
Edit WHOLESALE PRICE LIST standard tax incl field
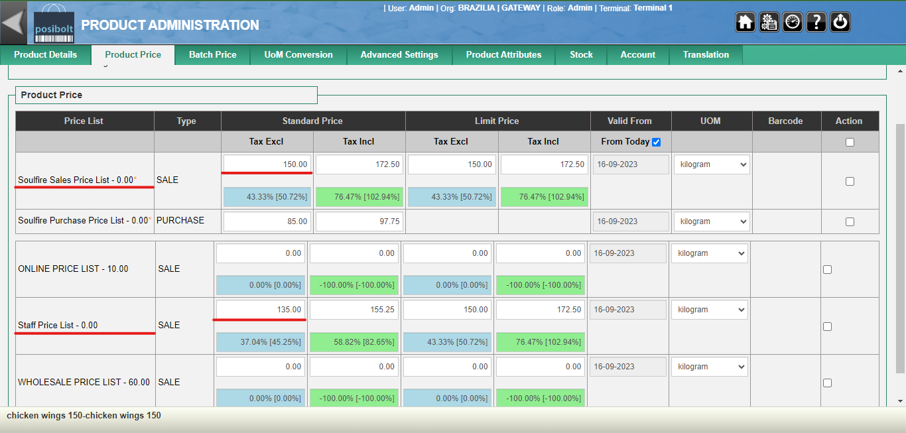coord(354,367)
